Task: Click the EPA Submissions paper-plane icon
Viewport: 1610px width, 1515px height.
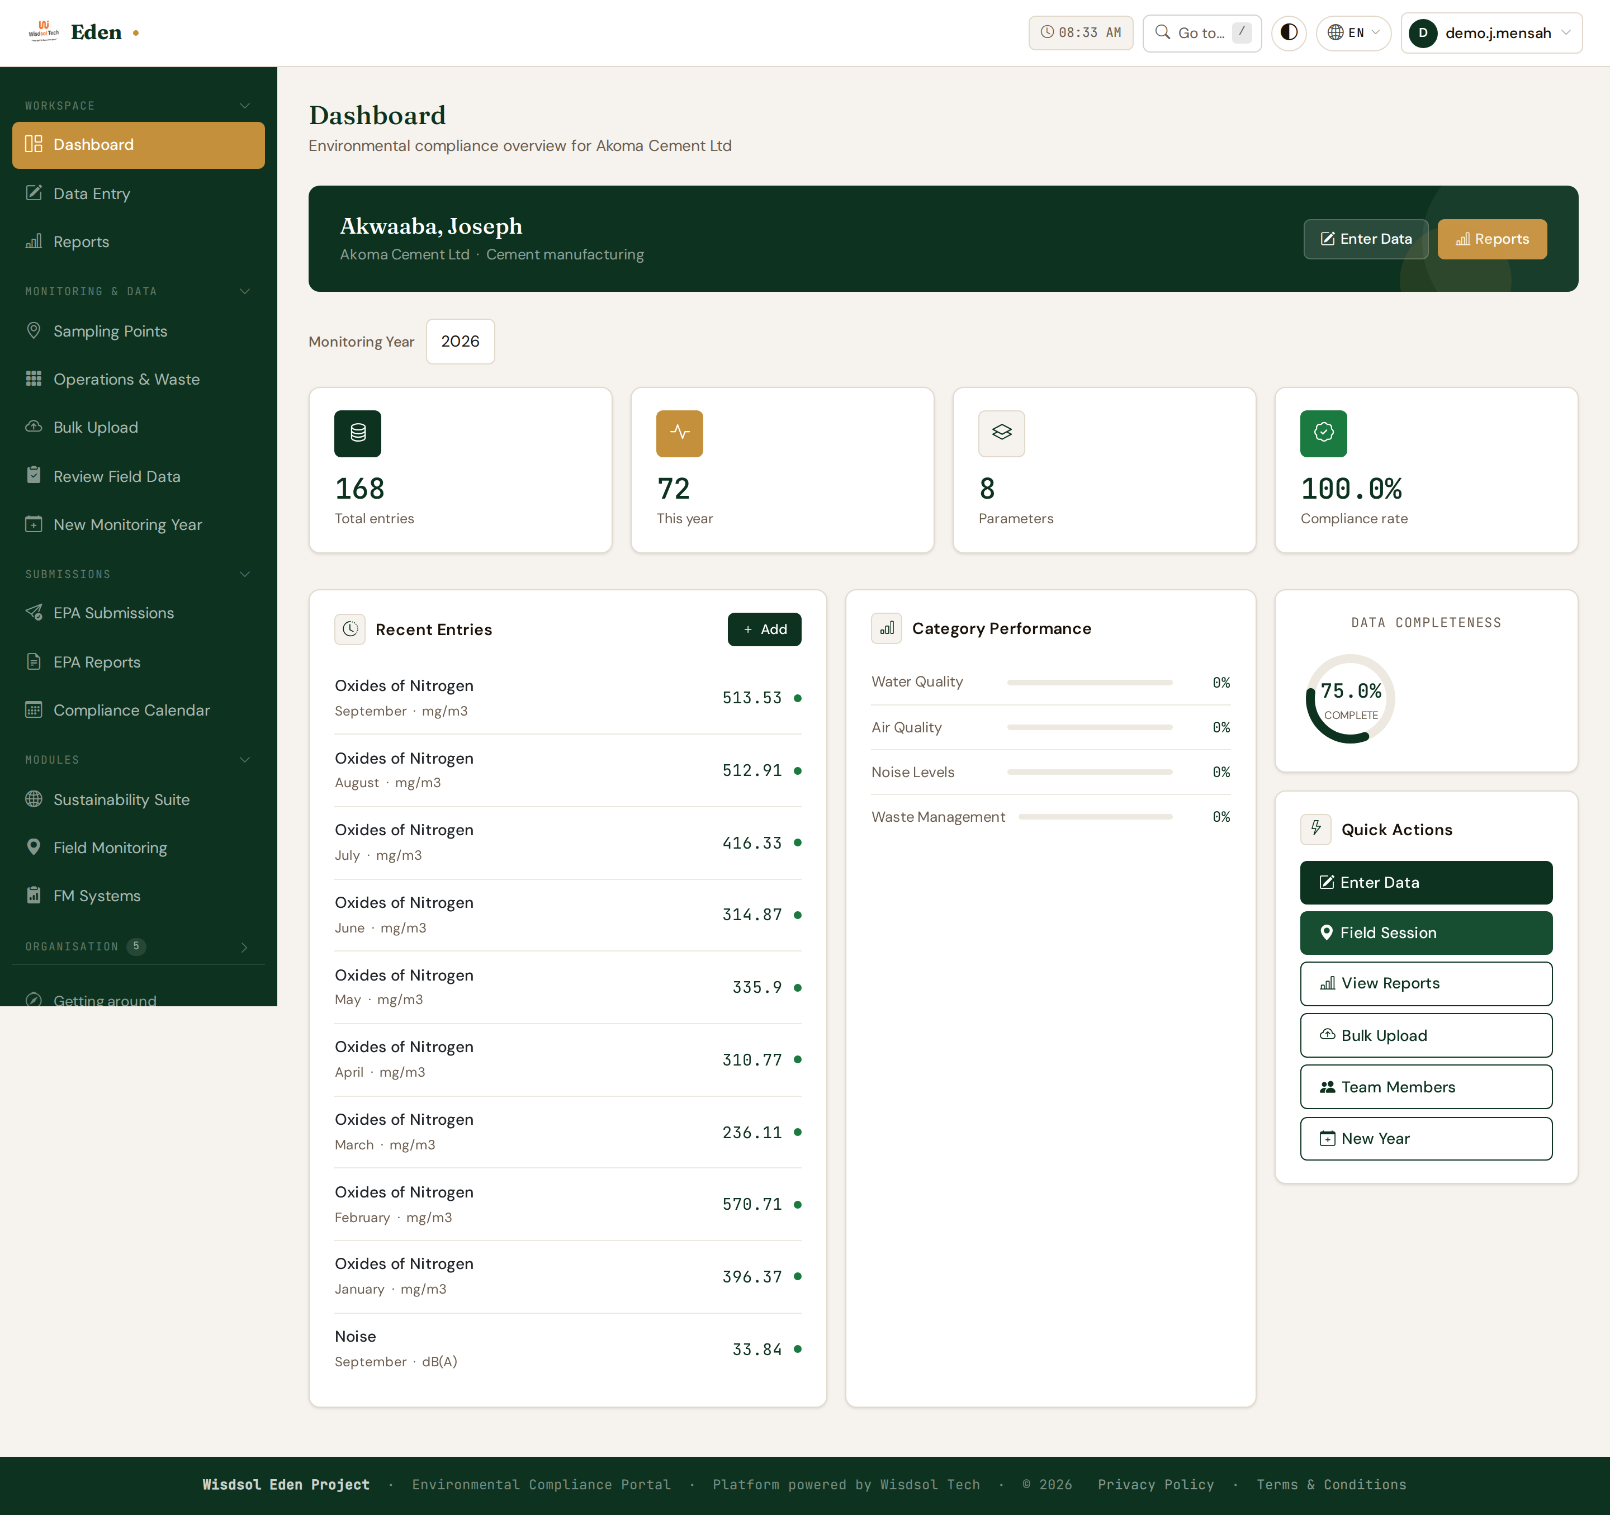Action: point(33,612)
